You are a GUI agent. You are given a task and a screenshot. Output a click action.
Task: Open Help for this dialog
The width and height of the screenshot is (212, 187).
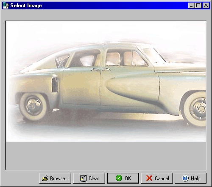click(190, 178)
